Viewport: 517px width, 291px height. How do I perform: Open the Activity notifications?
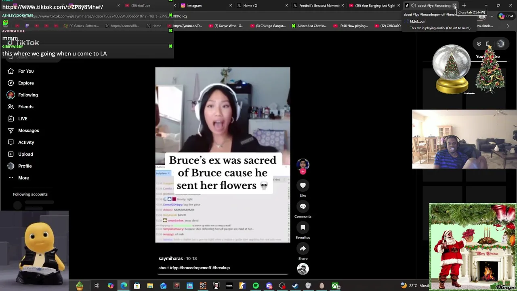pos(21,142)
